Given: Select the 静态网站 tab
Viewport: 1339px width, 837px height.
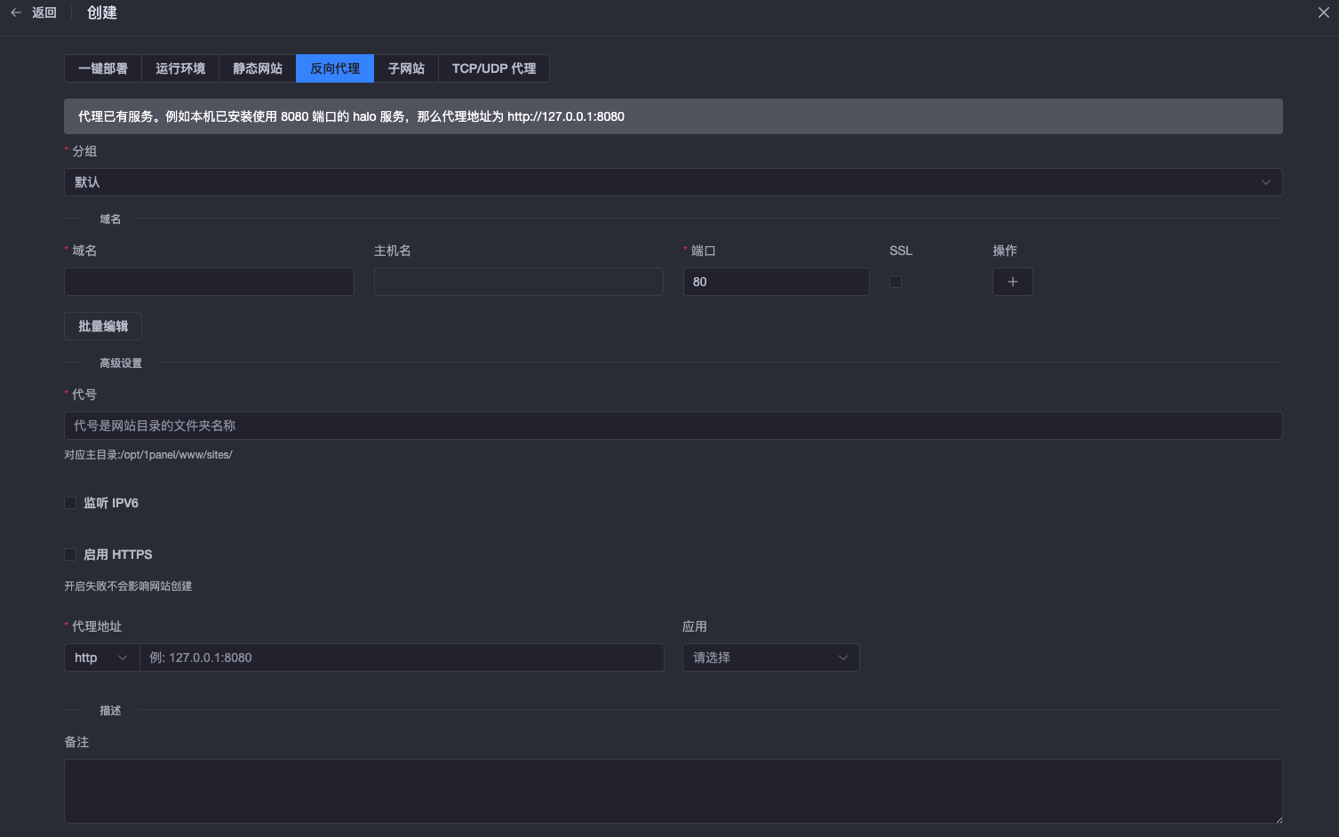Looking at the screenshot, I should (258, 68).
